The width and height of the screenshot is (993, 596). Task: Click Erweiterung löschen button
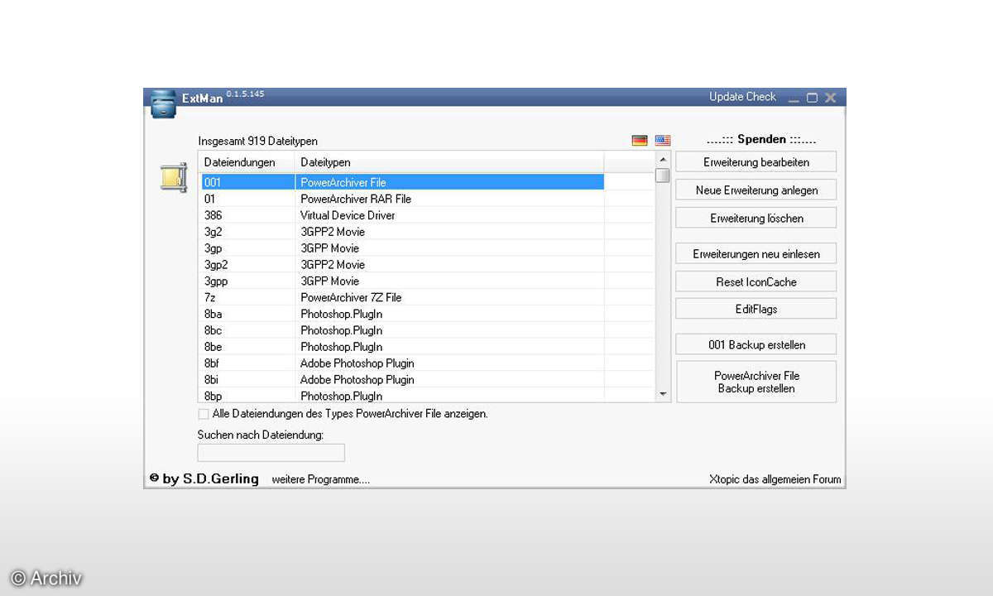(x=756, y=219)
